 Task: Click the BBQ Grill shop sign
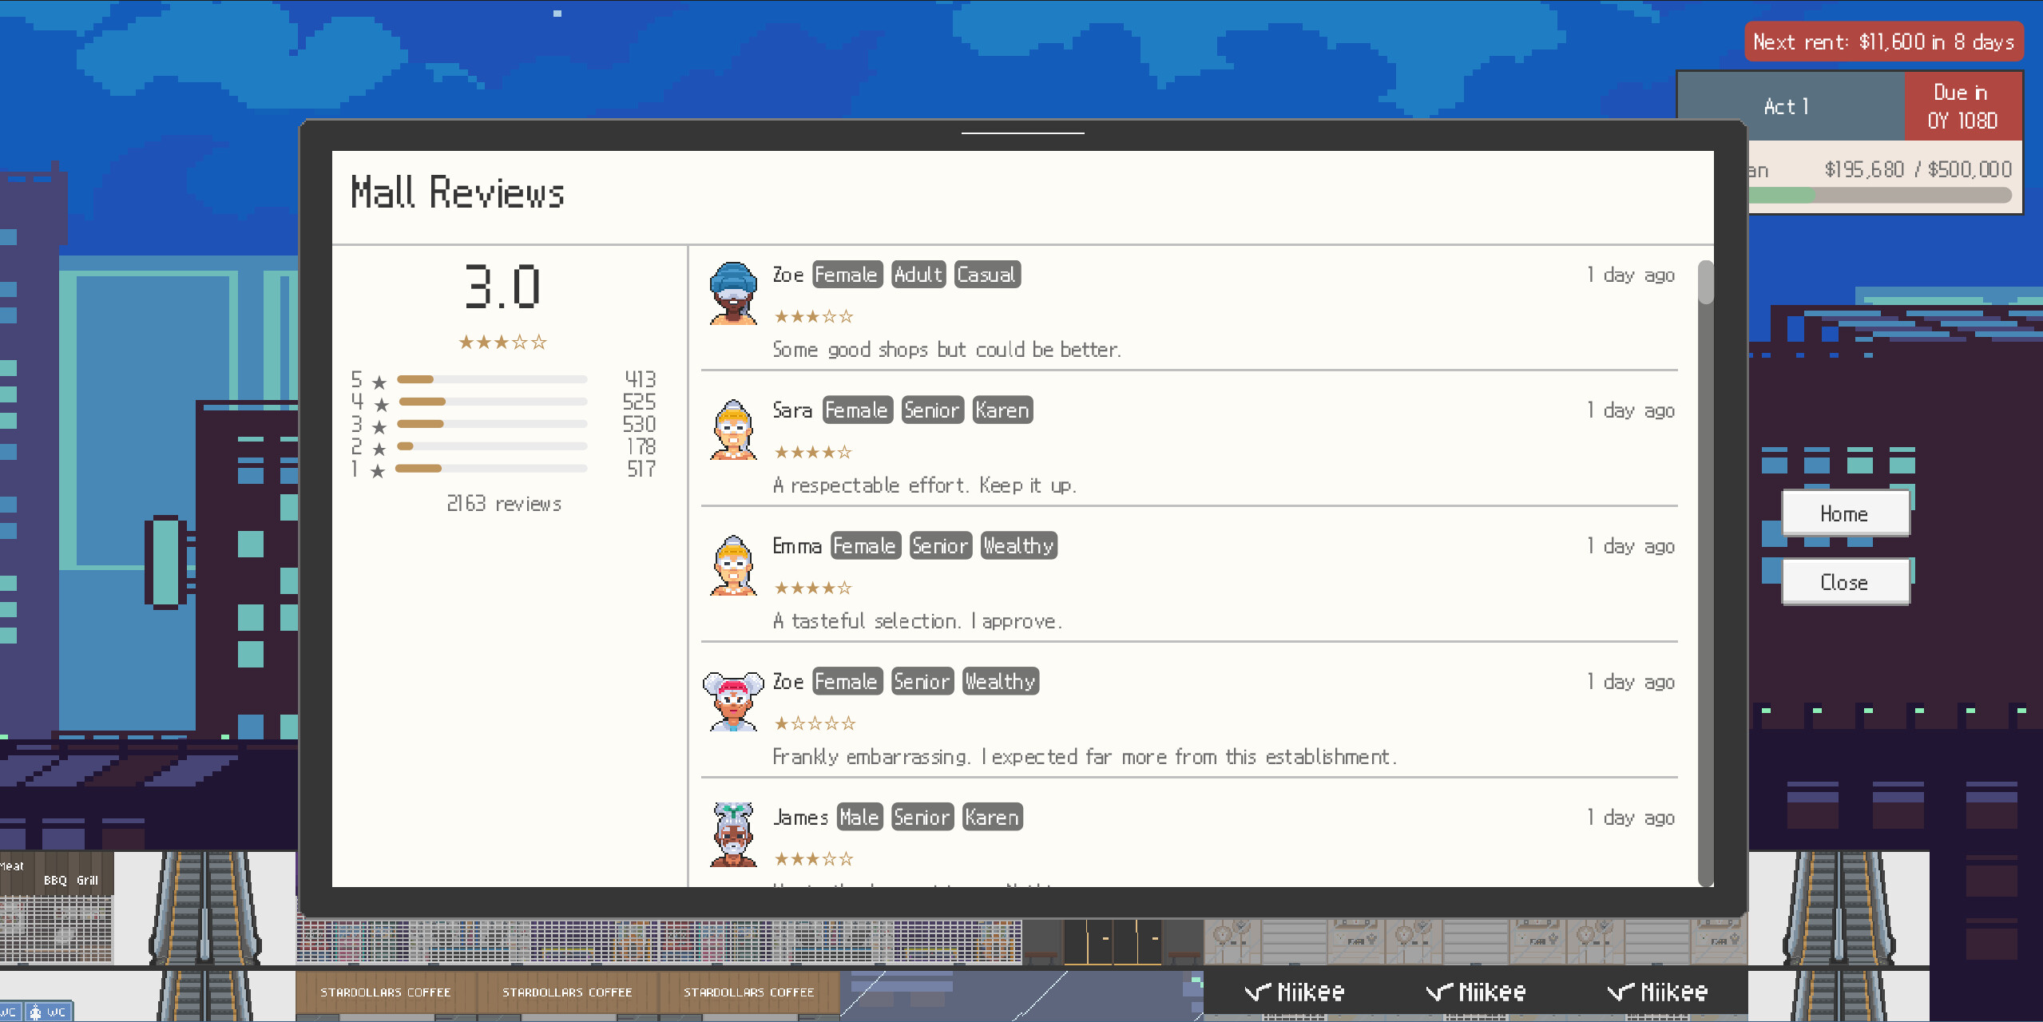pyautogui.click(x=71, y=880)
